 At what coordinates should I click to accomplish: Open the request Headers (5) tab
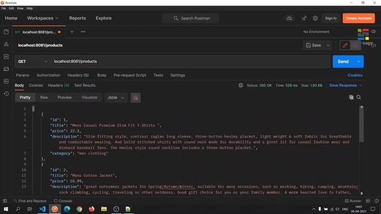78,75
